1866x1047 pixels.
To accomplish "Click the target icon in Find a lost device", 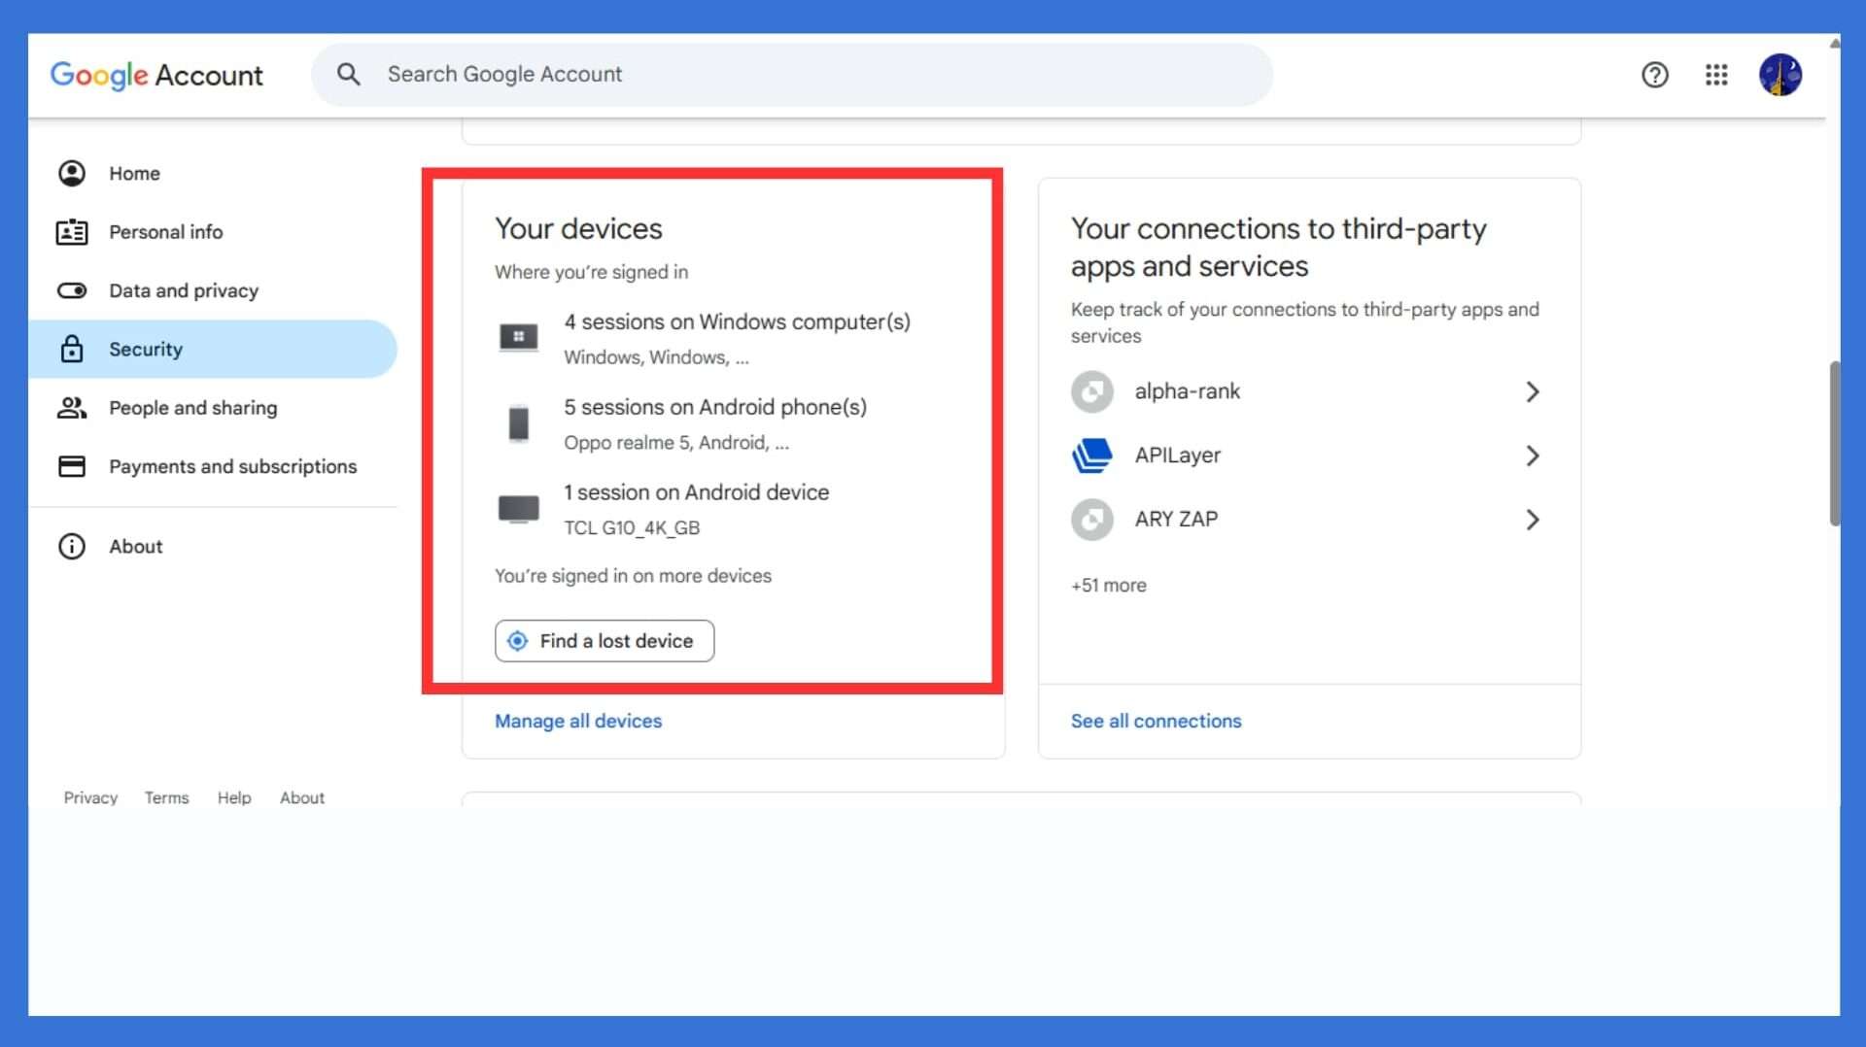I will coord(518,641).
